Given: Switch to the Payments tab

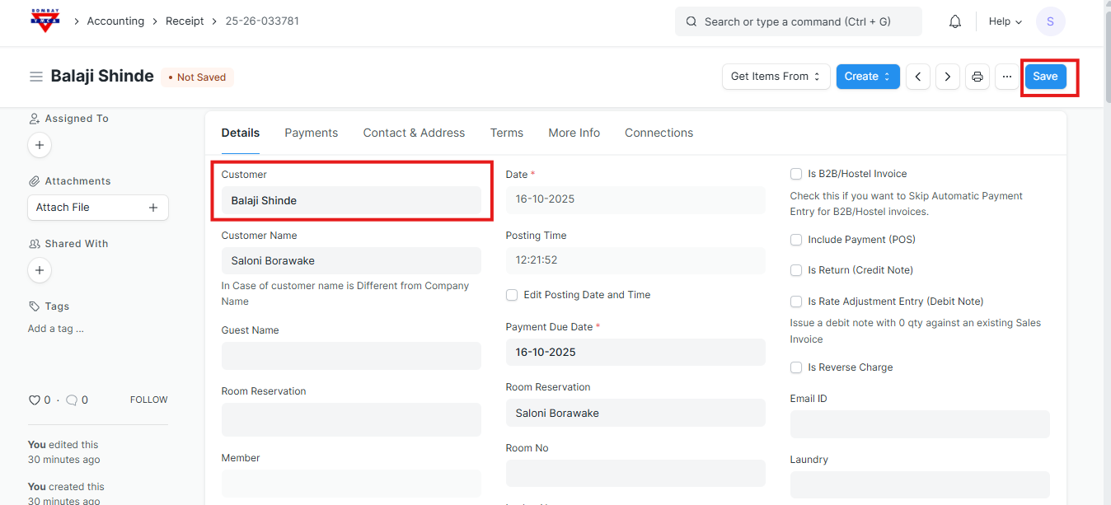Looking at the screenshot, I should [311, 133].
